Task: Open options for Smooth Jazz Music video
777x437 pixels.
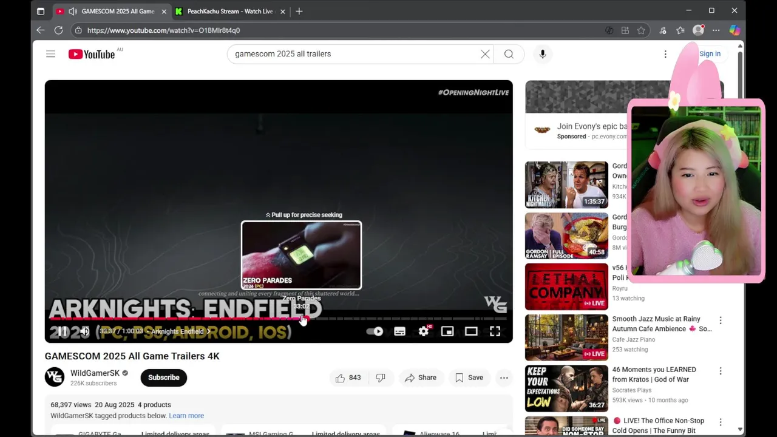Action: pyautogui.click(x=721, y=320)
